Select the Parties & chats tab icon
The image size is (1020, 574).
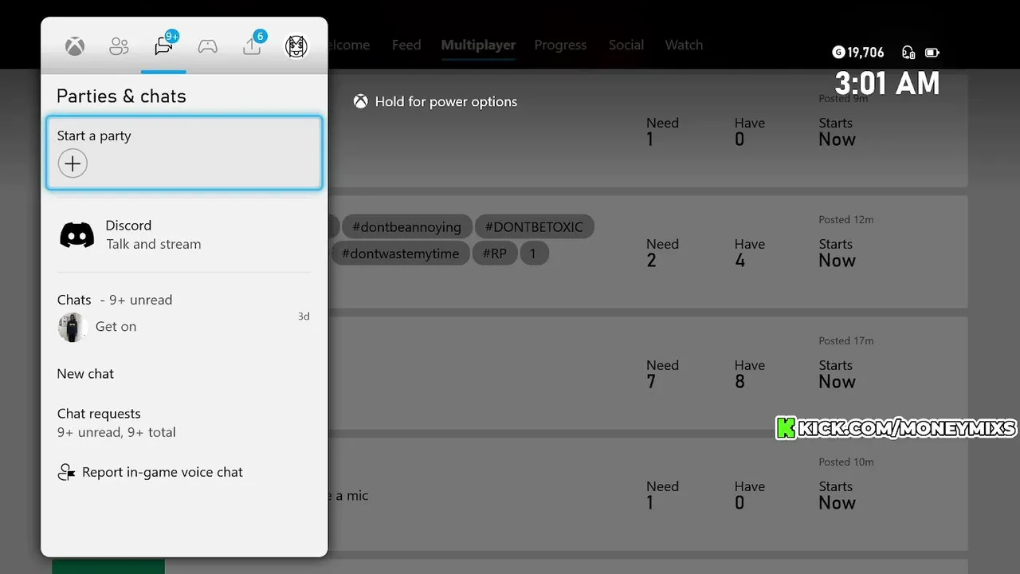[165, 45]
